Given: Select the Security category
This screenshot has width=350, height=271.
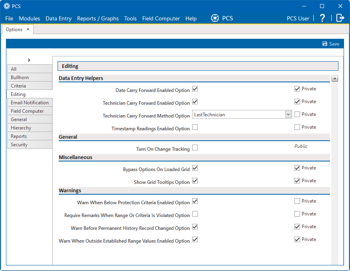Looking at the screenshot, I should pos(30,145).
